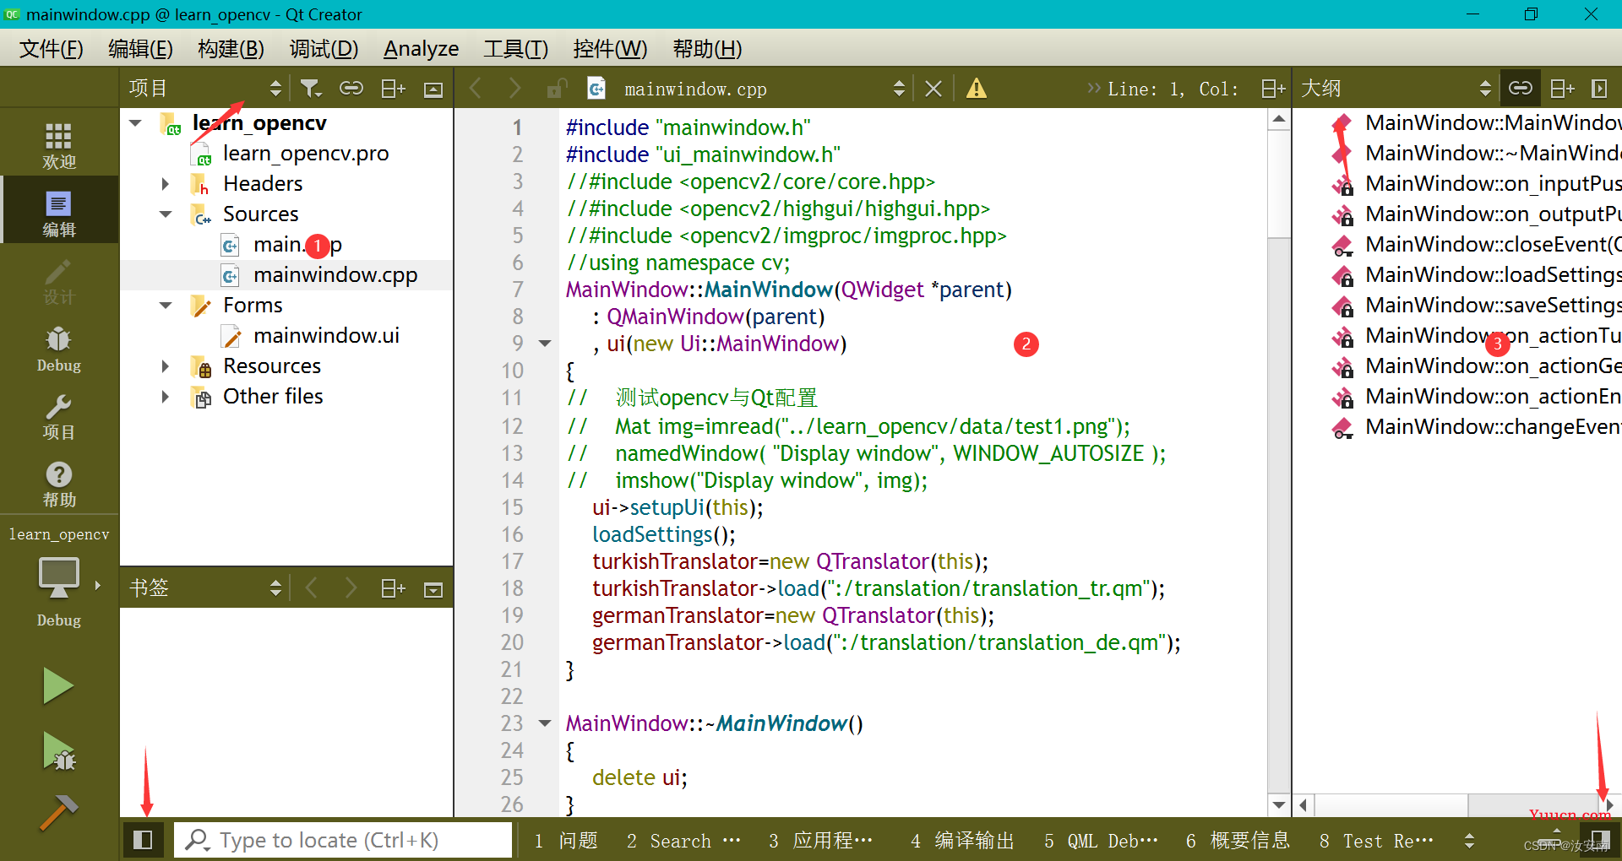Open the 6 概要信息 pane
This screenshot has width=1622, height=861.
(1238, 841)
